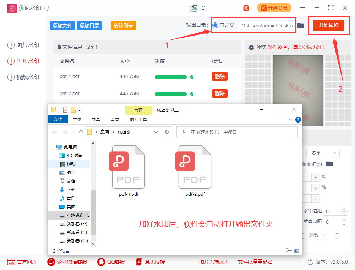Expand 新加卷 (E:) tree node arrow
The height and width of the screenshot is (270, 355).
pos(54,224)
